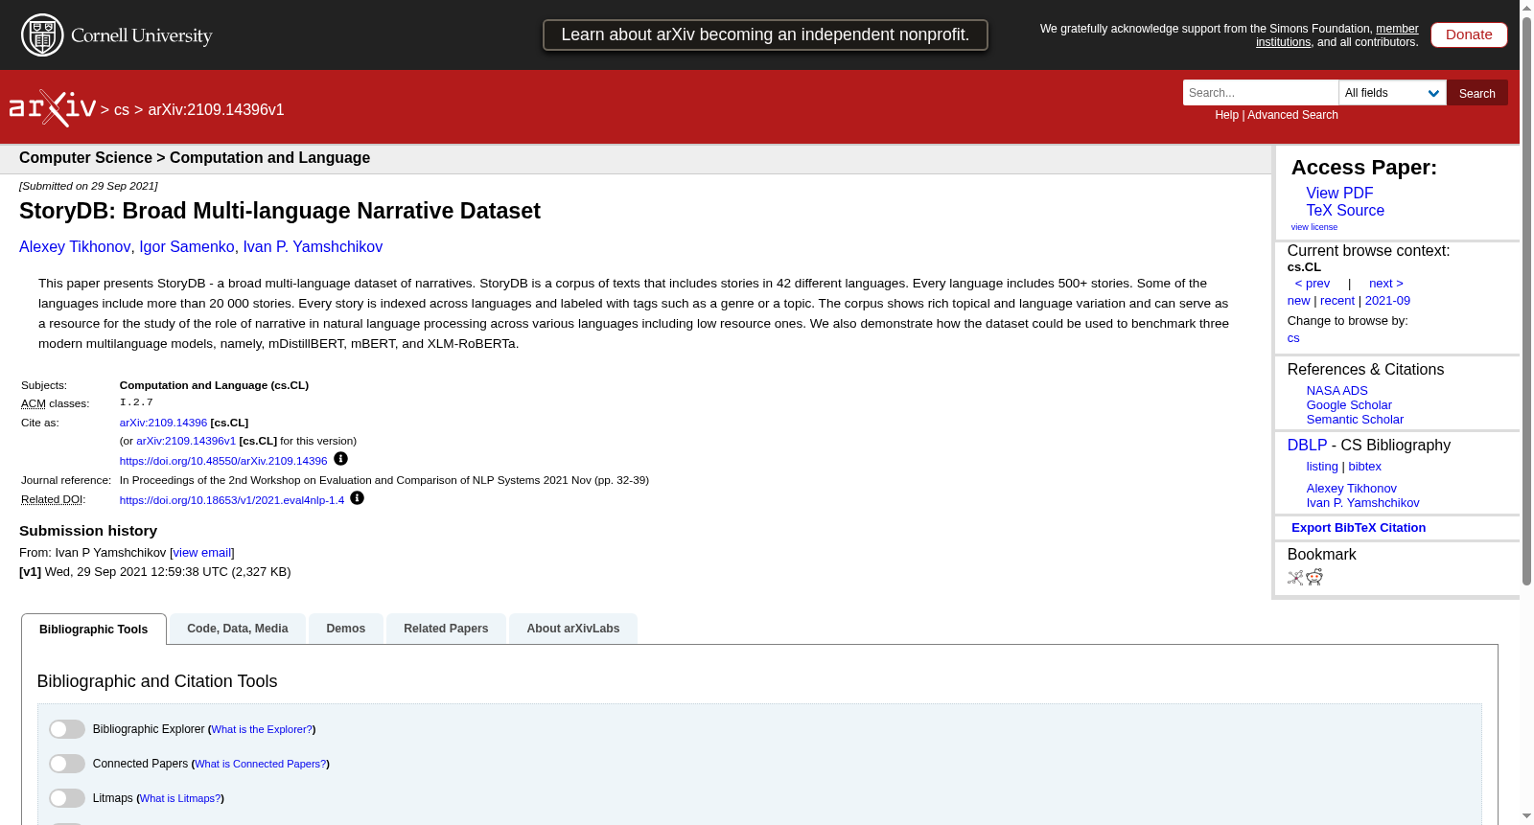The image size is (1534, 825).
Task: Click the red Search button
Action: (x=1477, y=93)
